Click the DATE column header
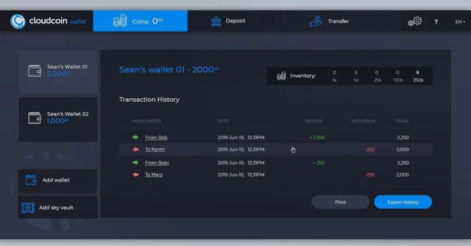 (x=223, y=121)
